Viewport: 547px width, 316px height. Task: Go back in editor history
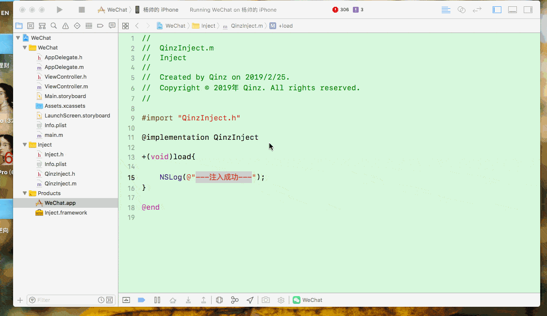[137, 26]
